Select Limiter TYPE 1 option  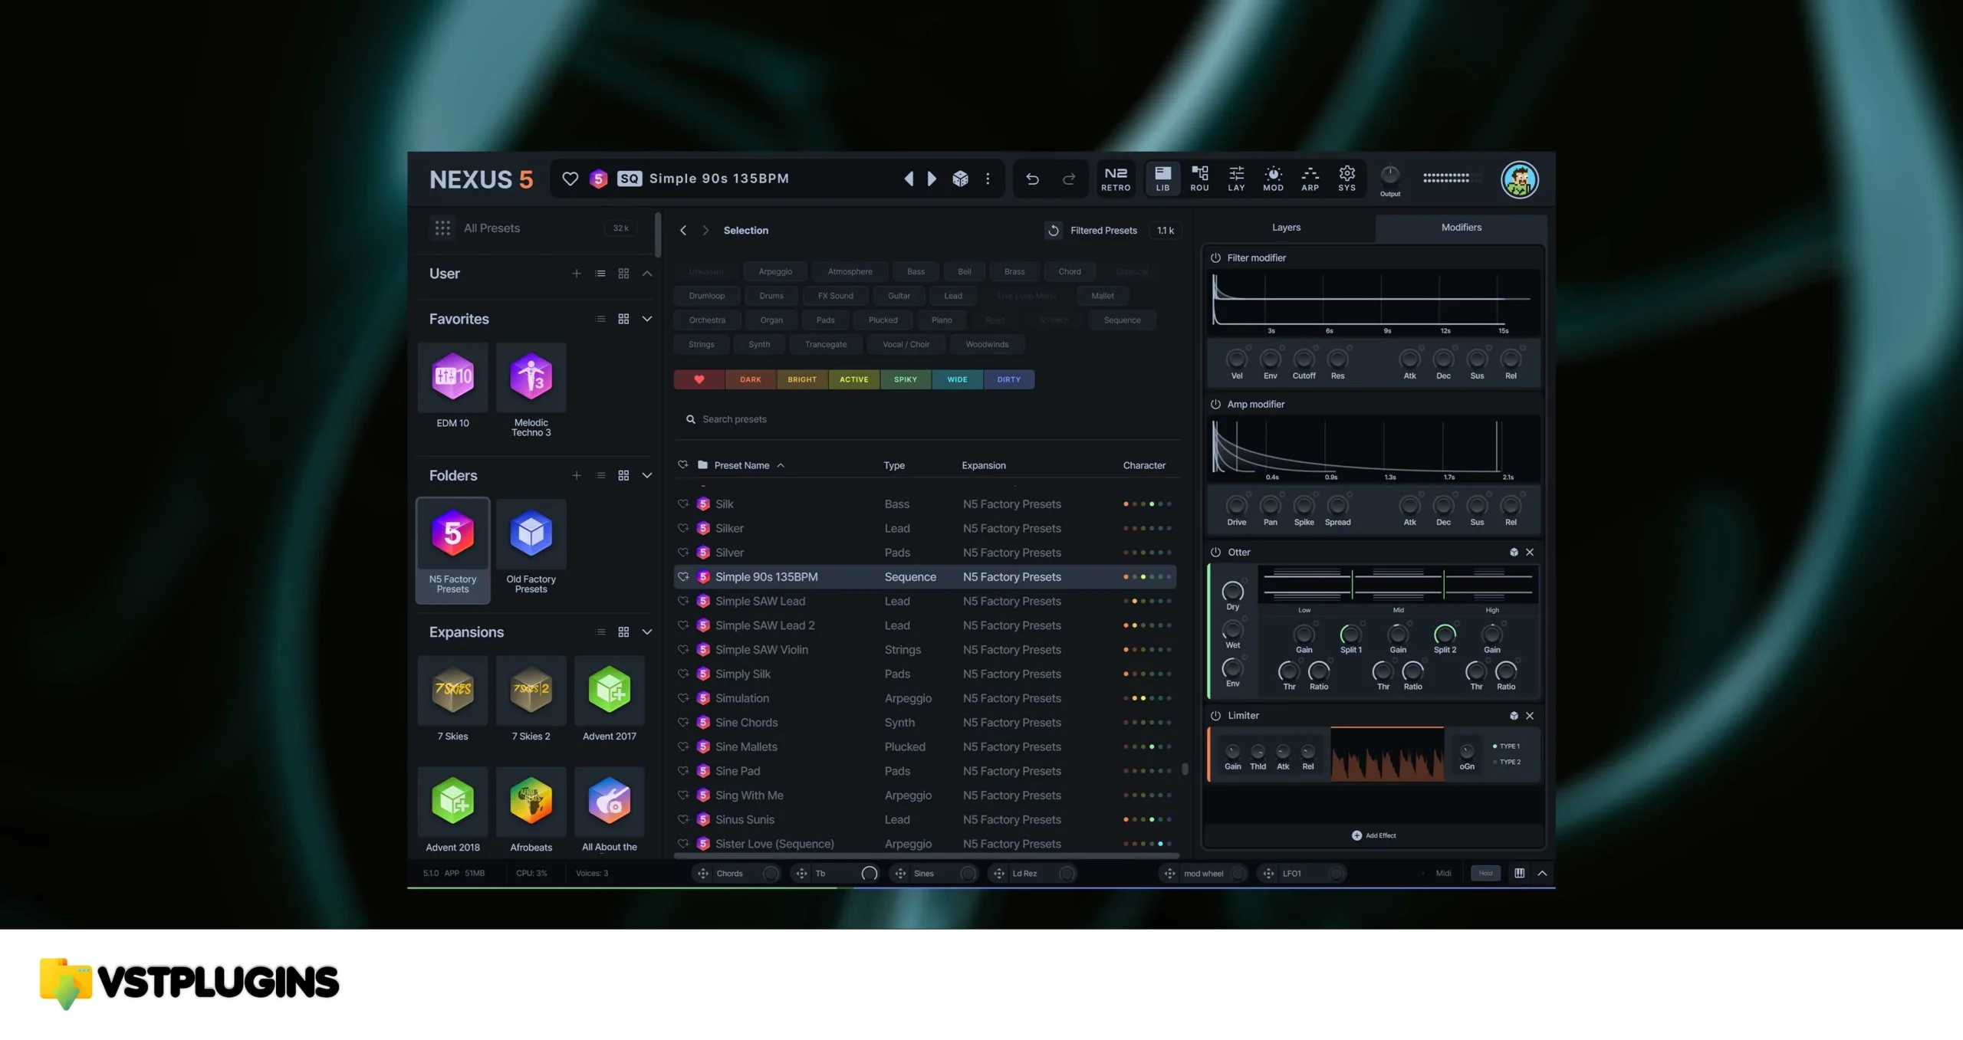click(1506, 746)
